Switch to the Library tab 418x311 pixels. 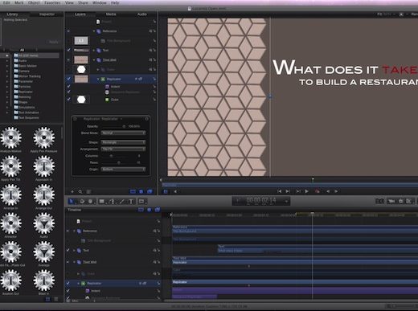(x=12, y=14)
